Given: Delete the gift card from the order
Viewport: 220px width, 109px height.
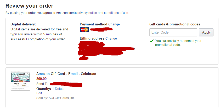Looking at the screenshot, I should click(x=60, y=89).
